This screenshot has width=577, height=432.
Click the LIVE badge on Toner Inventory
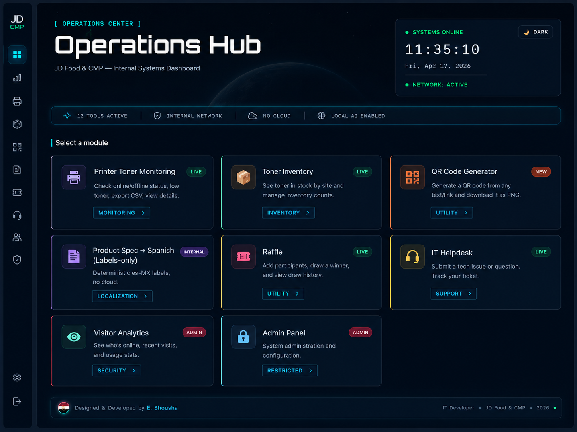[362, 172]
